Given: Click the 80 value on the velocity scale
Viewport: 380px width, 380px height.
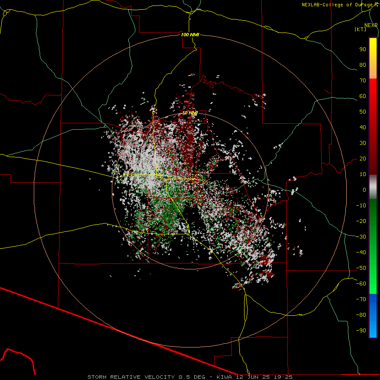Looking at the screenshot, I should 363,65.
